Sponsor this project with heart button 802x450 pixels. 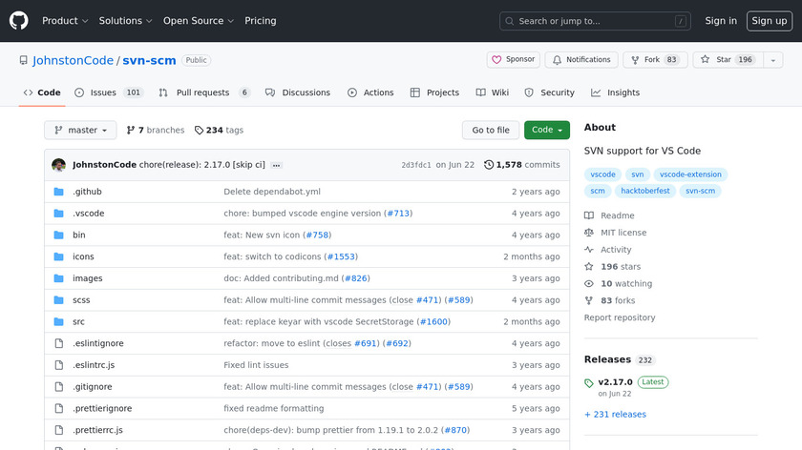pyautogui.click(x=513, y=59)
